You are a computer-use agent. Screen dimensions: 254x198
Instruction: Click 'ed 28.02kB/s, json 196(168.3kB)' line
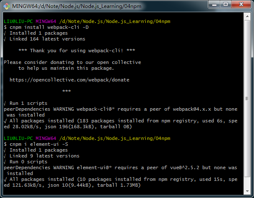click(x=68, y=127)
